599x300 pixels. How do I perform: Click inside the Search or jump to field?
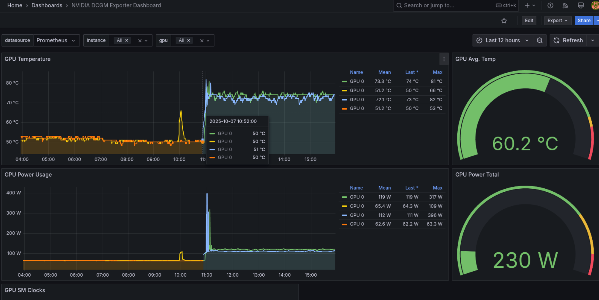point(441,5)
